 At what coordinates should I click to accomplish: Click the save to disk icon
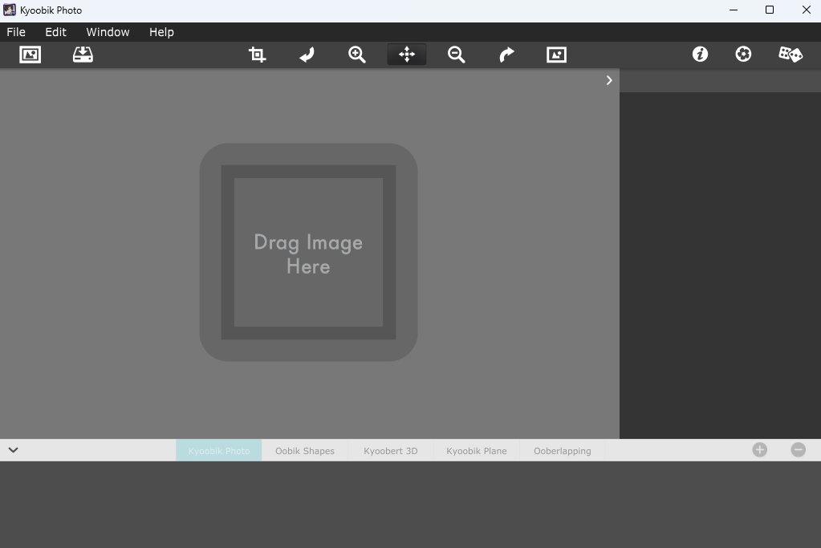(83, 55)
